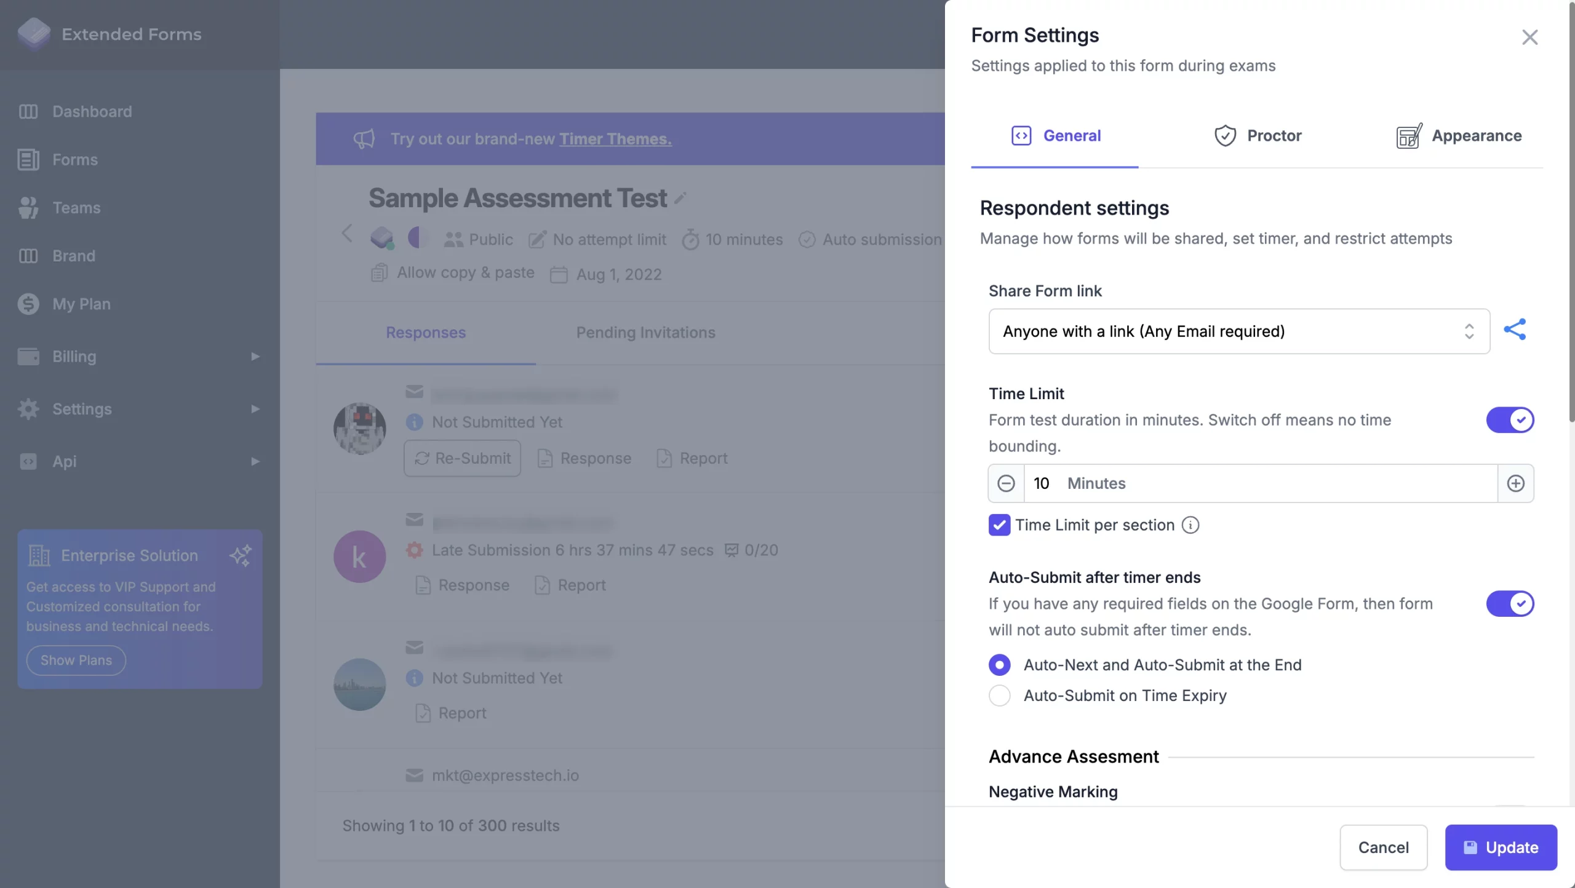The image size is (1575, 888).
Task: Click the Teams section icon in sidebar
Action: tap(29, 208)
